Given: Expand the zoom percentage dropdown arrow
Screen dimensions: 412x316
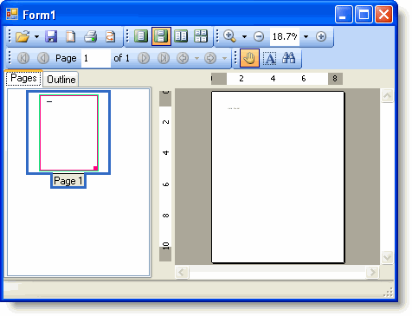Looking at the screenshot, I should [x=306, y=36].
